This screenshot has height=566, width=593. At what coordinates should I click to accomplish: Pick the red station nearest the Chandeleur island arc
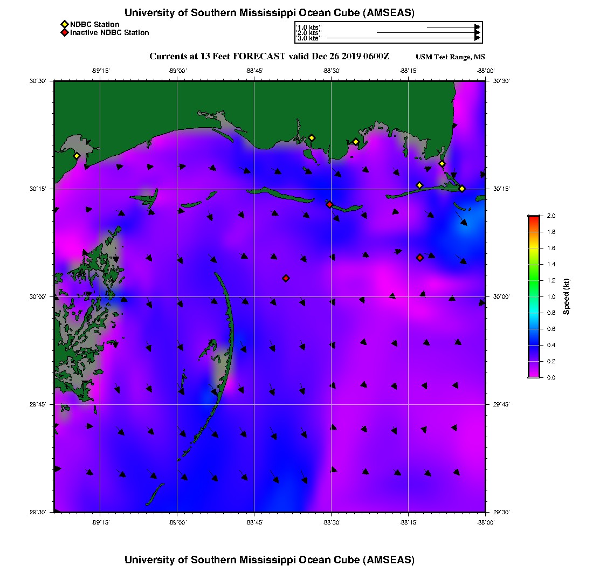point(286,278)
